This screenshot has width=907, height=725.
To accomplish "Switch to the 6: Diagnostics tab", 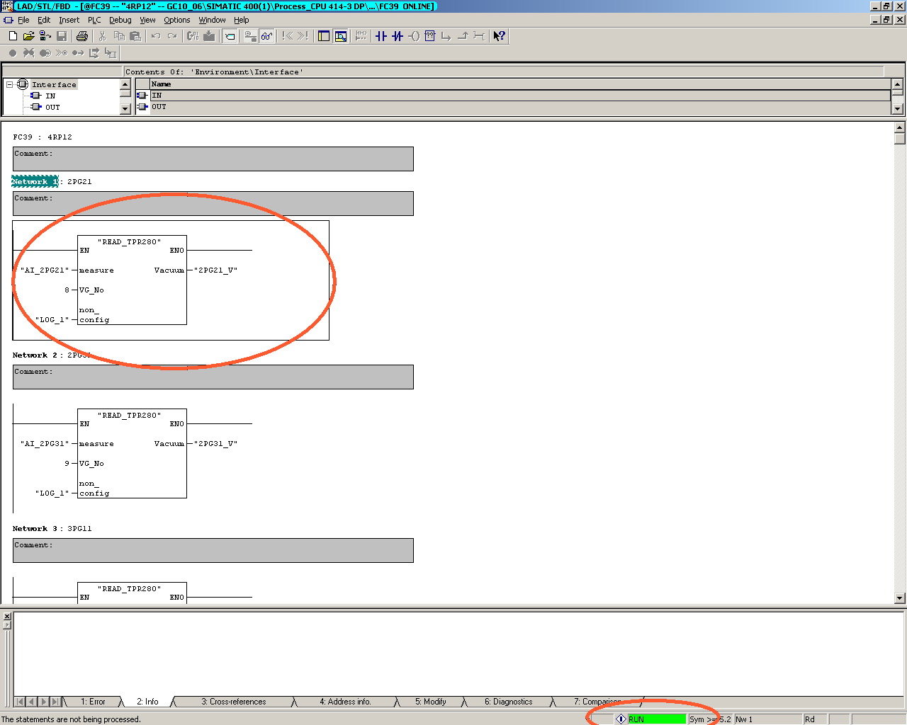I will click(x=509, y=702).
